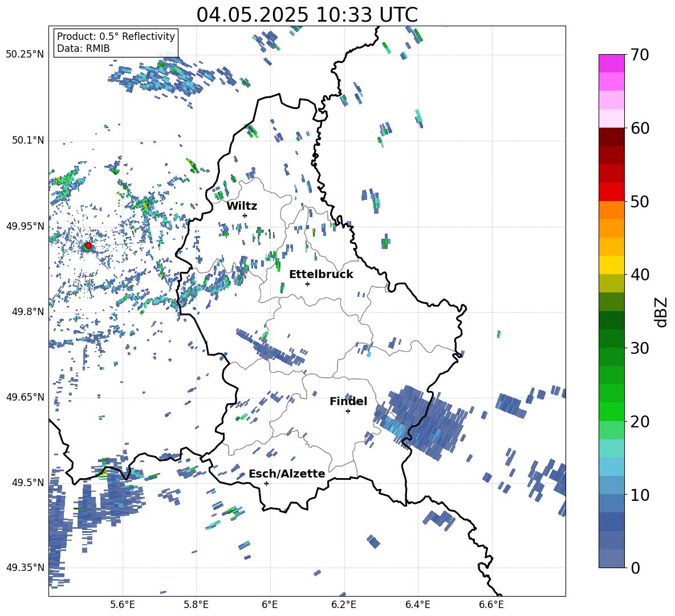675x616 pixels.
Task: Click the red radar site marker
Action: pyautogui.click(x=88, y=245)
